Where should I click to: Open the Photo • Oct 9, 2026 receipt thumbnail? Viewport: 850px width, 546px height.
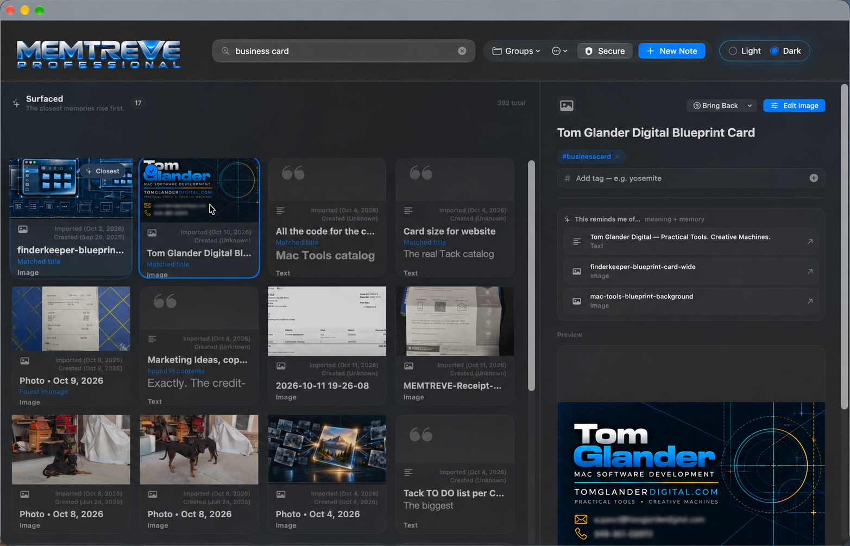[71, 319]
